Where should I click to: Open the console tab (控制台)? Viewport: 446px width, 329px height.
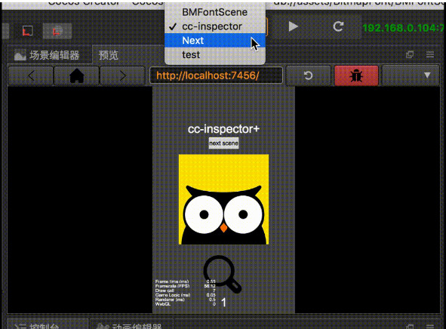[x=48, y=324]
